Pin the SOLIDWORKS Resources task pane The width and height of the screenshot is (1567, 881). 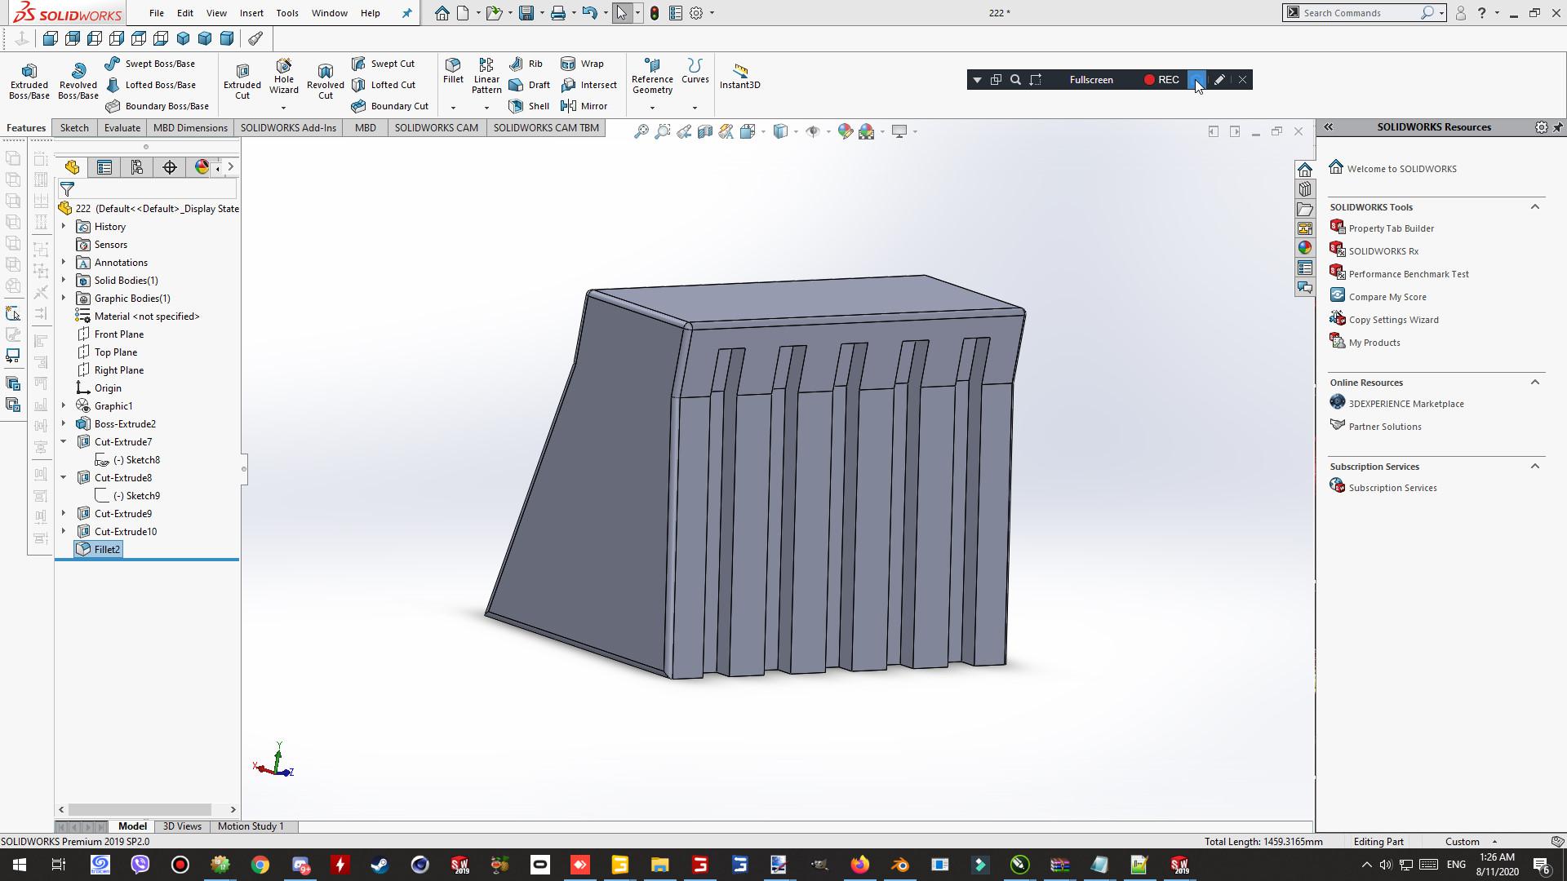[1557, 127]
